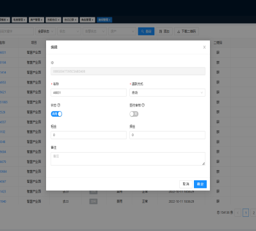Click the help icon beside the 状态 label
256x231 pixels.
(x=59, y=105)
